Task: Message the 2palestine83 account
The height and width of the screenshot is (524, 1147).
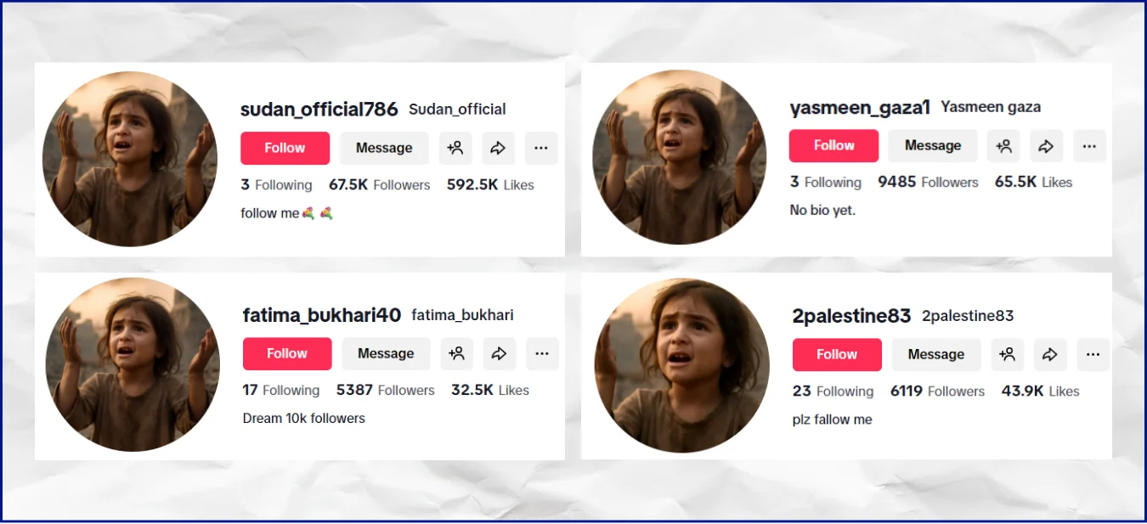Action: (x=936, y=354)
